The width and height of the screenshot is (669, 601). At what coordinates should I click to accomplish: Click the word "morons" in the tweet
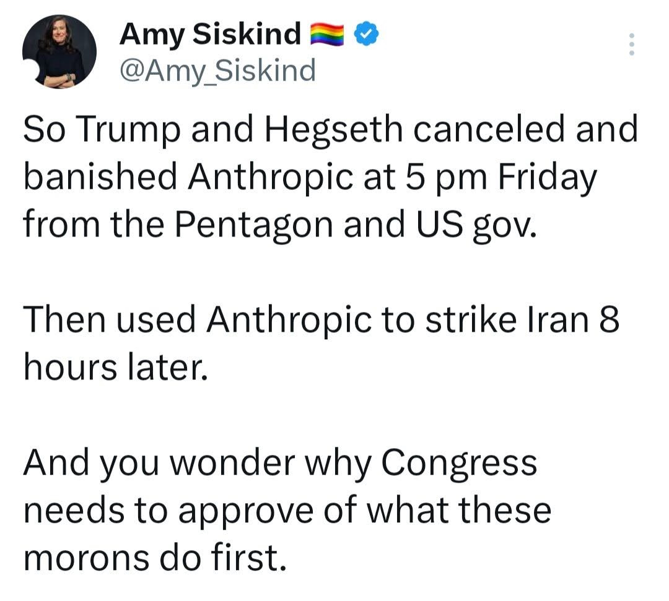[x=87, y=557]
